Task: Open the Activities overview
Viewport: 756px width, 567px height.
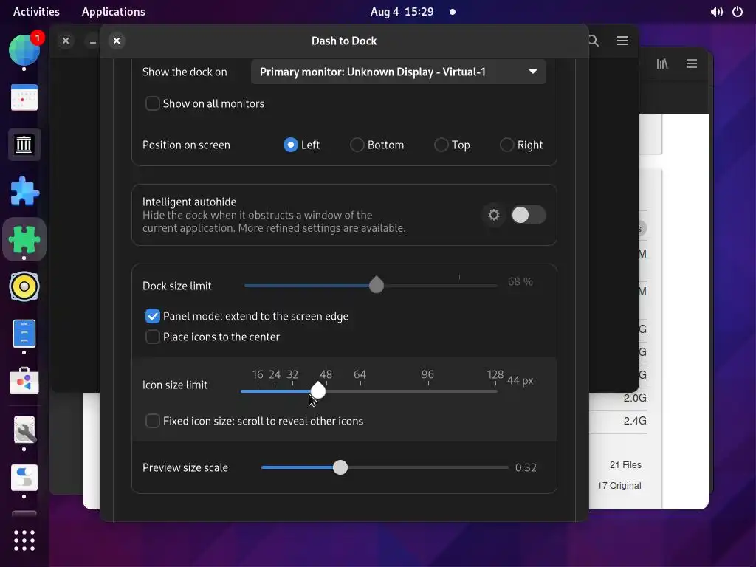Action: pyautogui.click(x=36, y=12)
